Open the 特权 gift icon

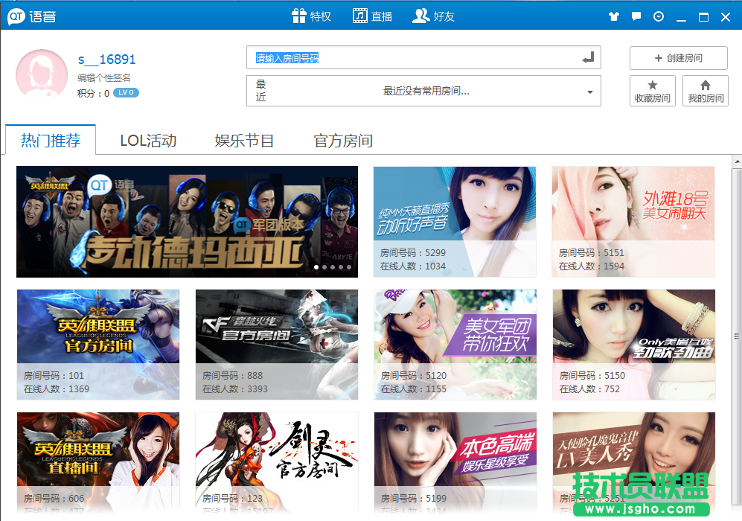pos(299,16)
